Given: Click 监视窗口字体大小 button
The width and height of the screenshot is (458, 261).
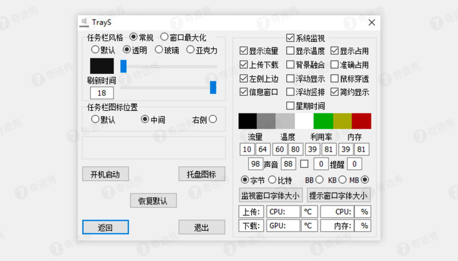Looking at the screenshot, I should [x=271, y=195].
